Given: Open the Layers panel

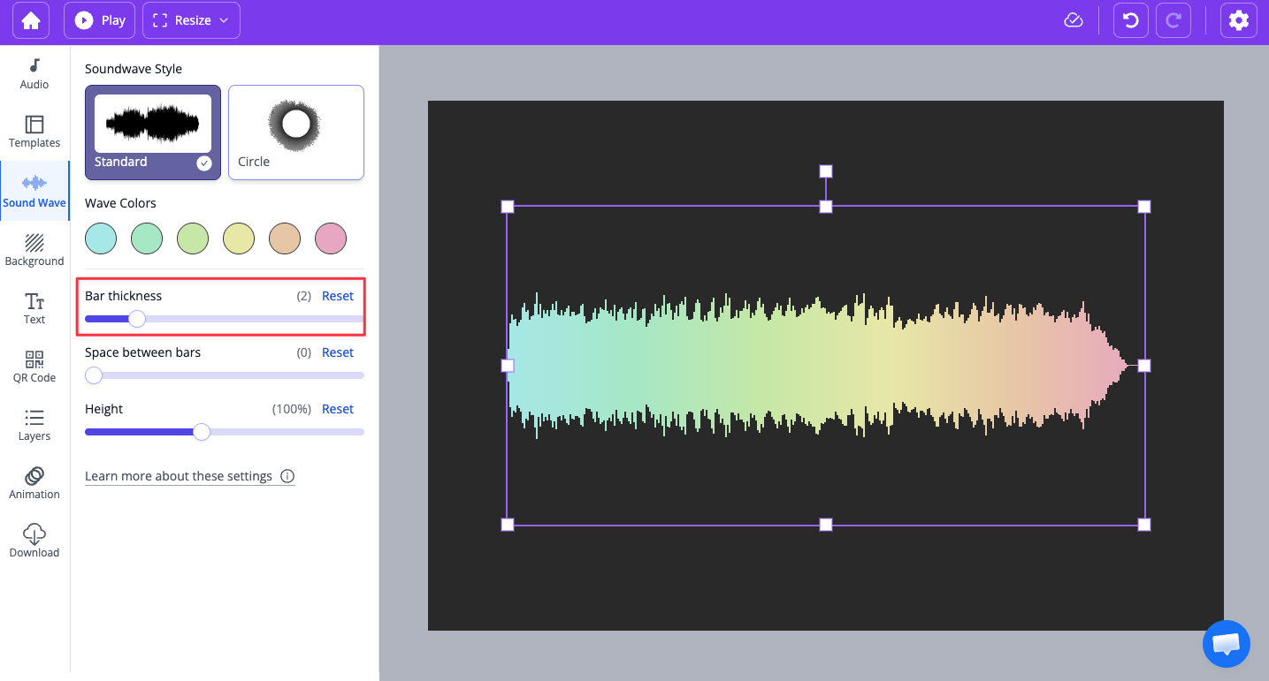Looking at the screenshot, I should click(x=34, y=424).
